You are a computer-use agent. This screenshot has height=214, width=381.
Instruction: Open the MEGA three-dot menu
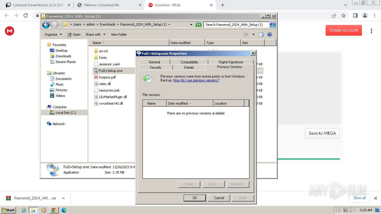click(x=371, y=31)
